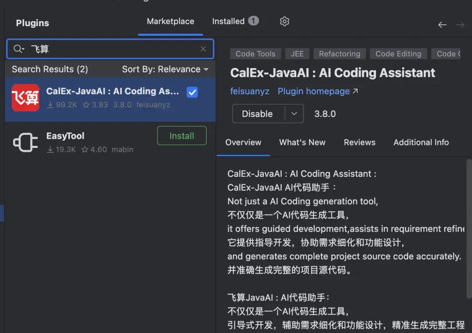Click the Refactoring tag
Image resolution: width=472 pixels, height=333 pixels.
point(340,54)
